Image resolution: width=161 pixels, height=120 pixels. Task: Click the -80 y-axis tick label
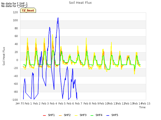point(16,92)
